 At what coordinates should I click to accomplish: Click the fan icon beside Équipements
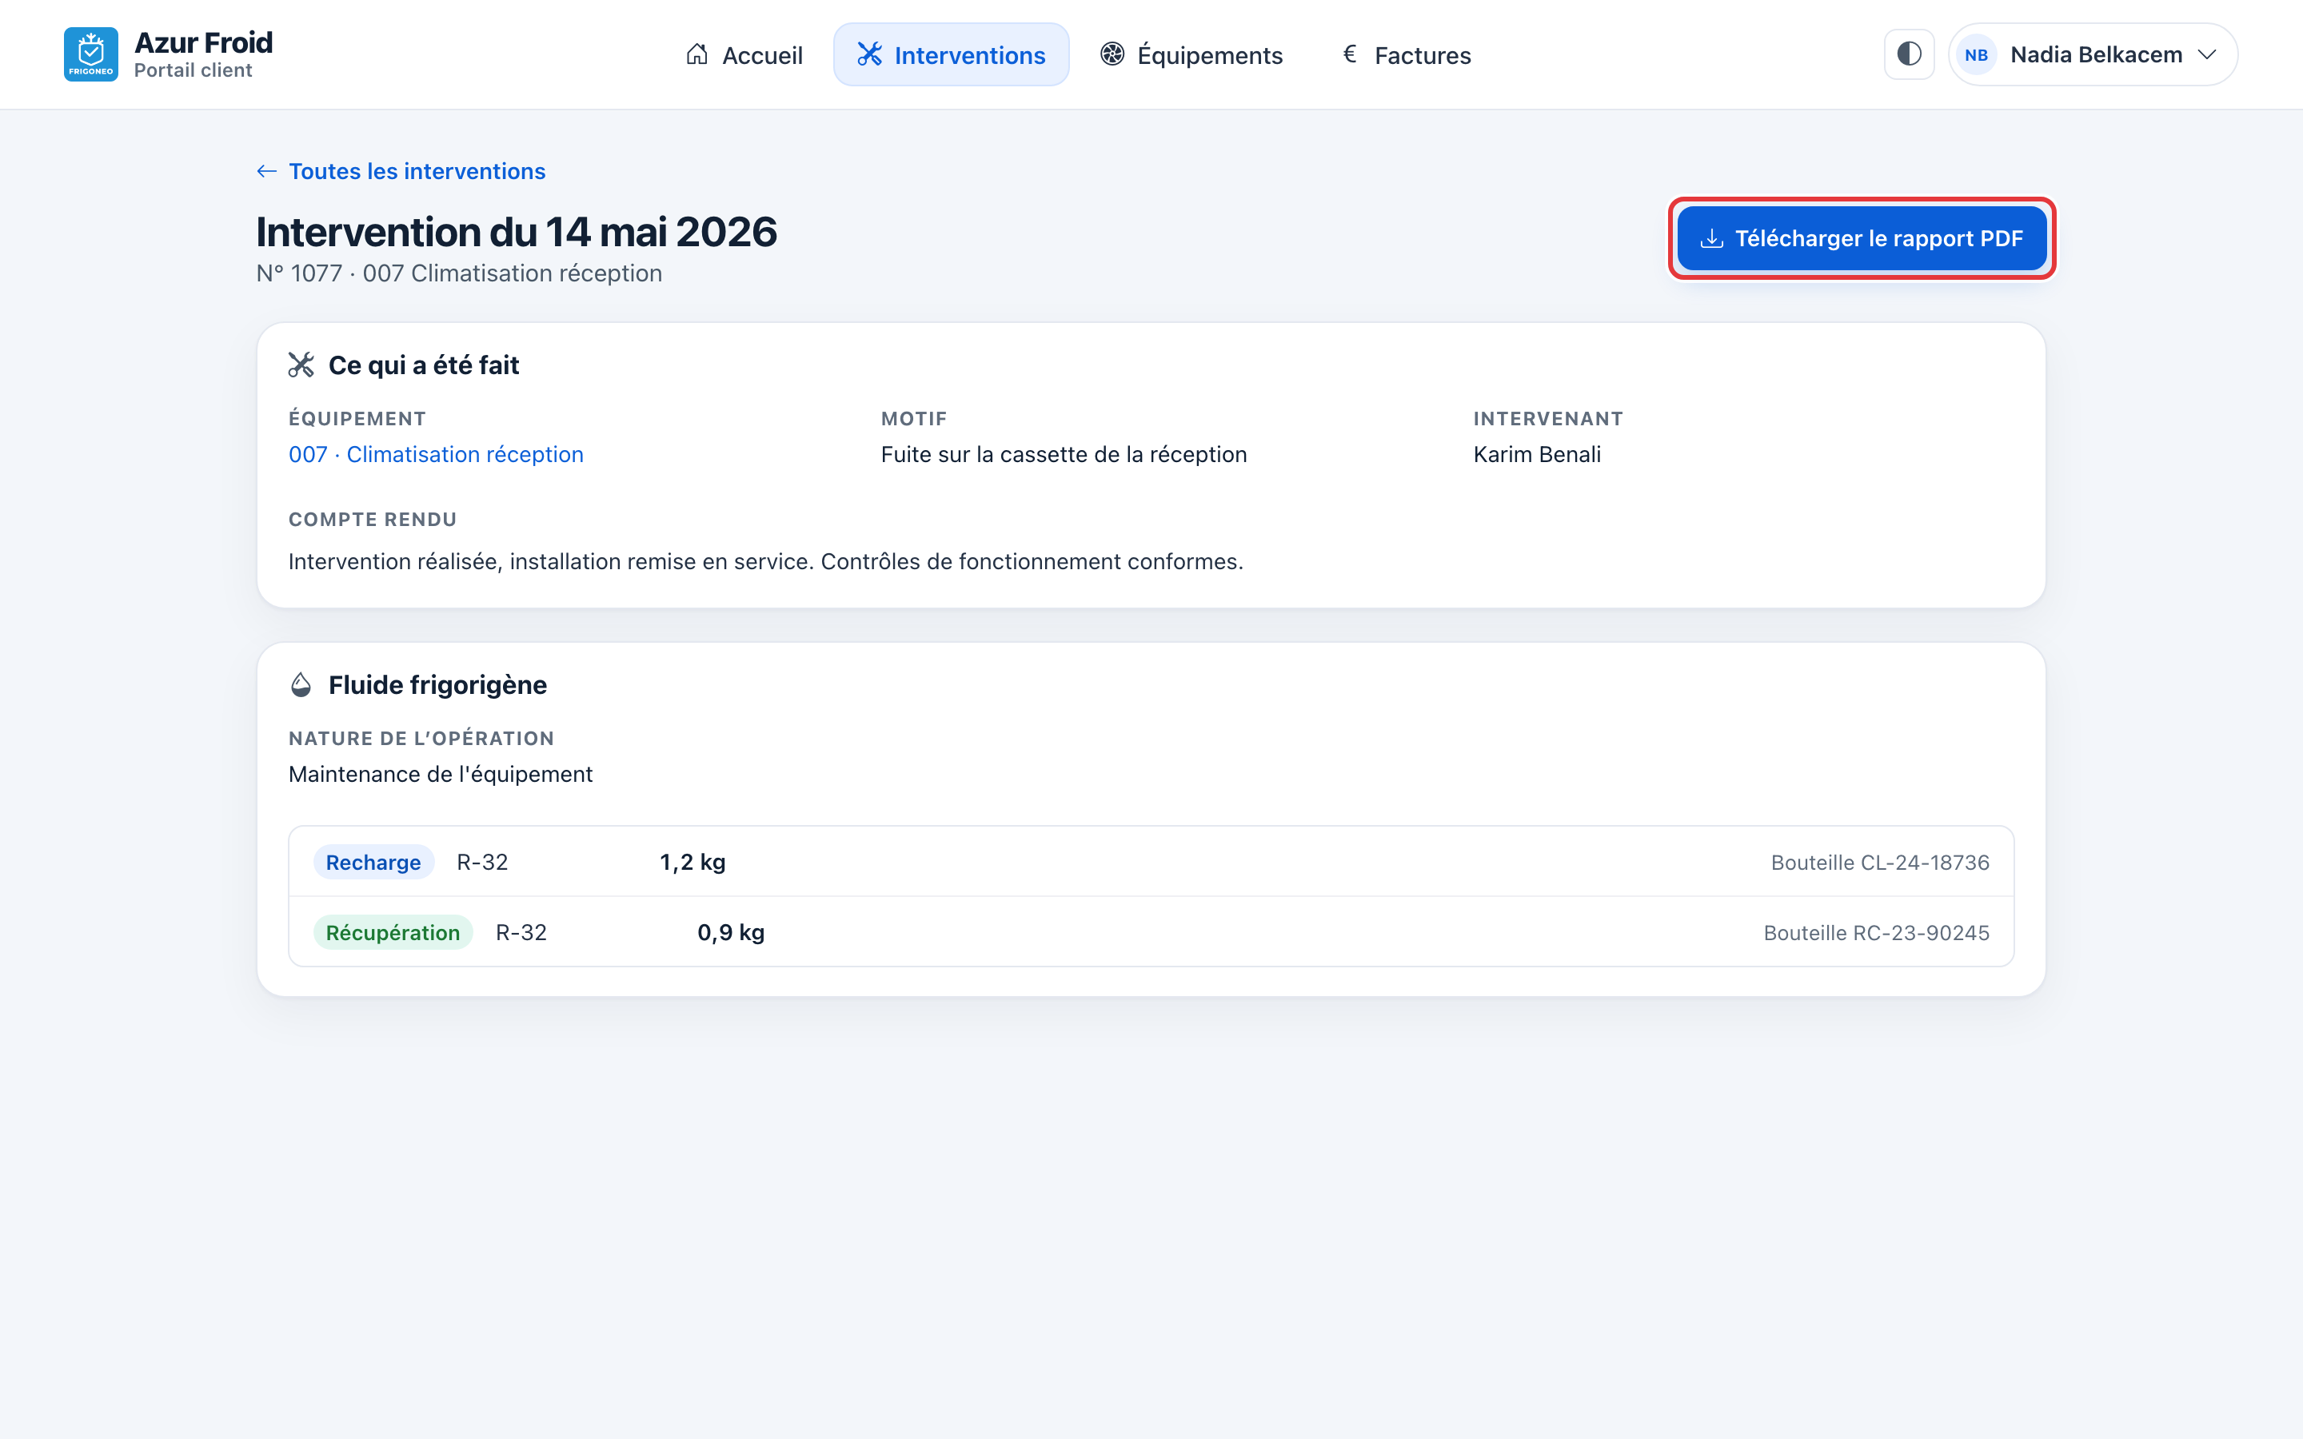tap(1112, 54)
